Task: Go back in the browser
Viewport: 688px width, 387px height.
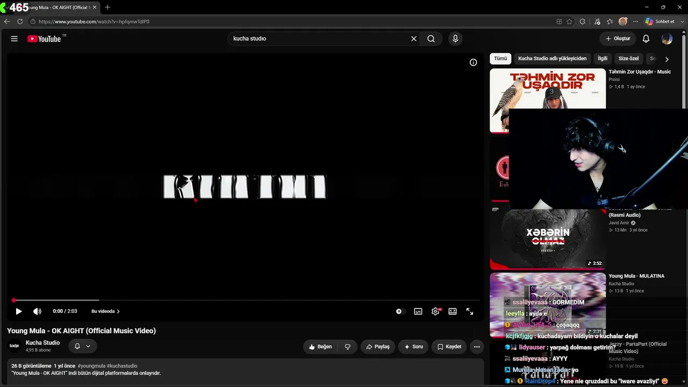Action: [7, 21]
